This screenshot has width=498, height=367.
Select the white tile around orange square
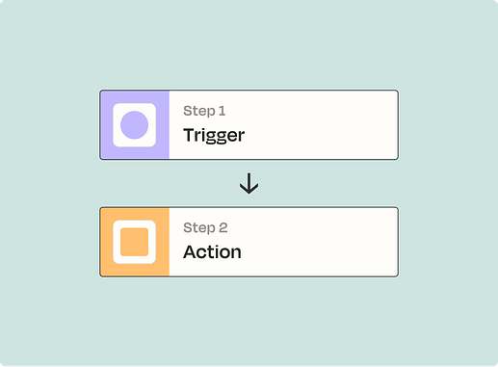[x=134, y=242]
